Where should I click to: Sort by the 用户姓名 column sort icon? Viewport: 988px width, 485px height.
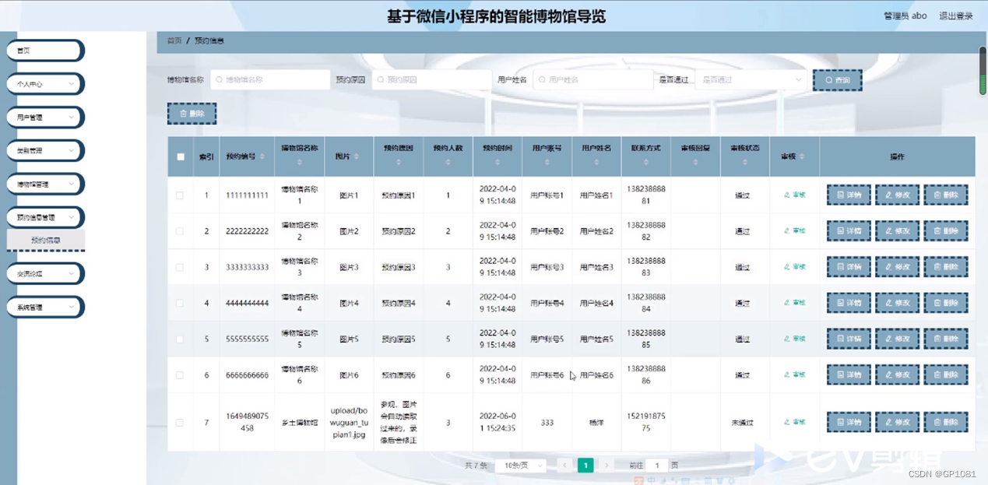click(x=596, y=163)
